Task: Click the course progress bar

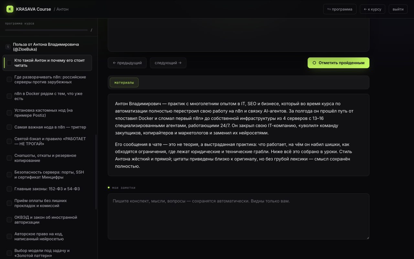Action: [x=46, y=30]
